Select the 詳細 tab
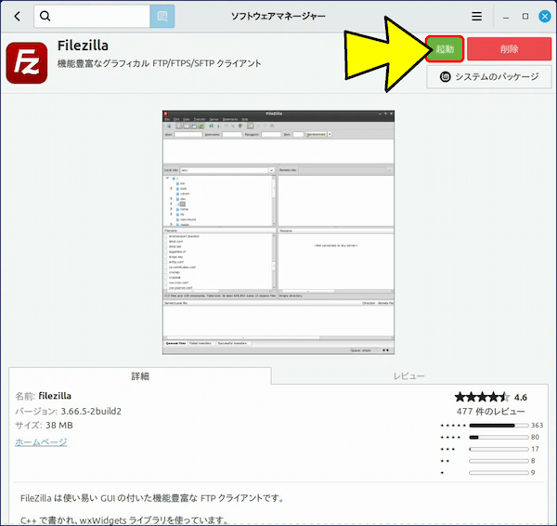 tap(140, 376)
